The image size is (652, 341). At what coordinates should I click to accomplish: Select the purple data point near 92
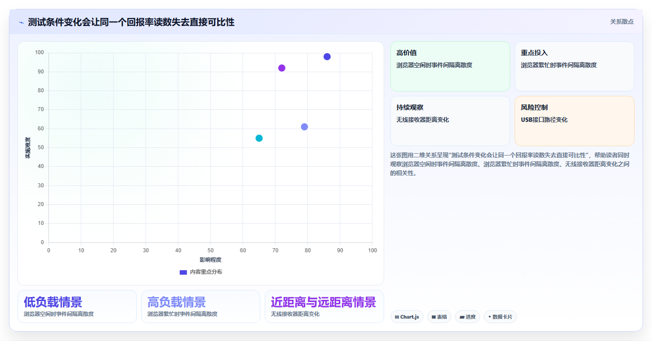coord(282,68)
